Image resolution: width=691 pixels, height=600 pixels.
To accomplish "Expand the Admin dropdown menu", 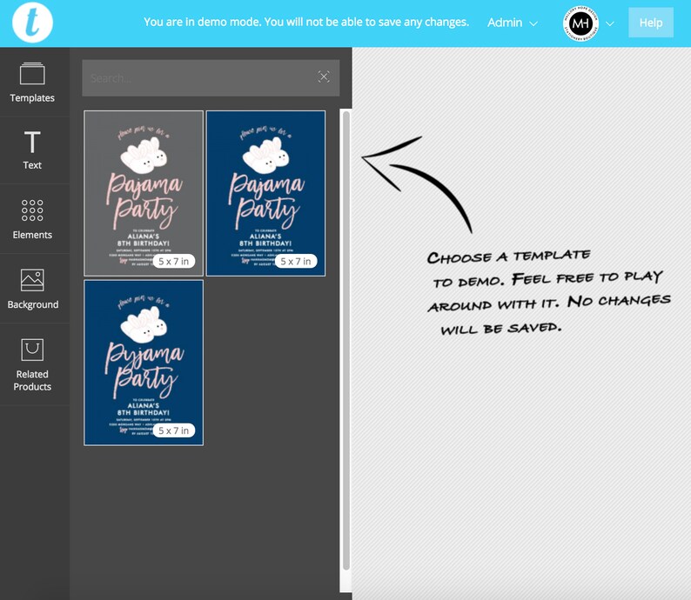I will 513,23.
